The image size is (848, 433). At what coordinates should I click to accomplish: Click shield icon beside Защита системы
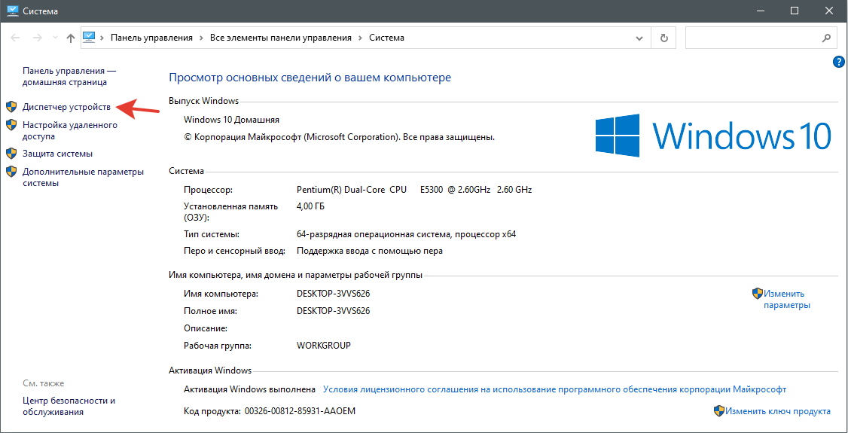pos(11,154)
